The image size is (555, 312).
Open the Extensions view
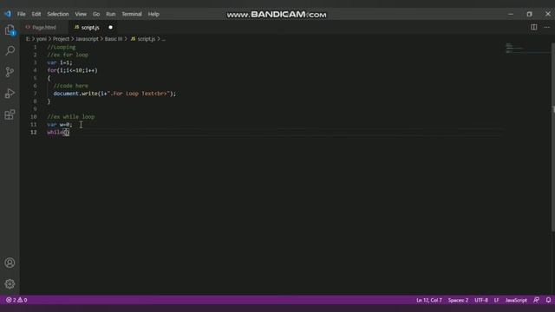click(x=10, y=114)
